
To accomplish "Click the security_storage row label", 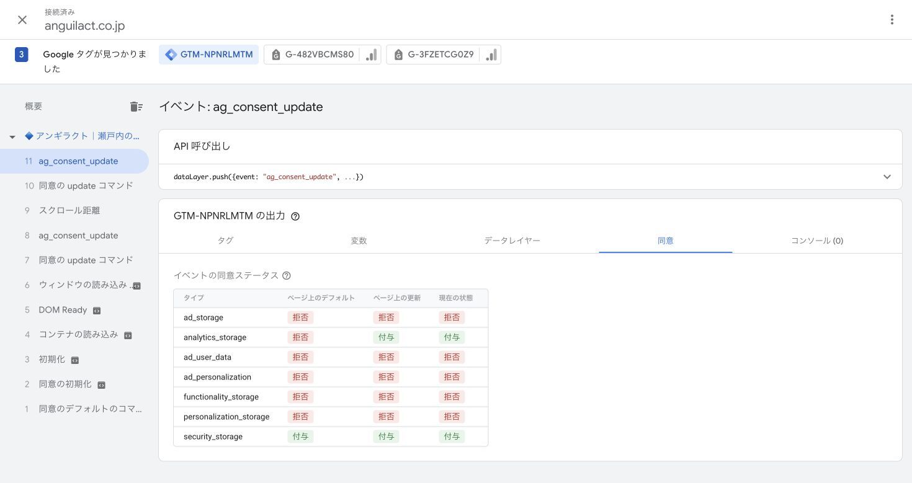I will pyautogui.click(x=213, y=436).
